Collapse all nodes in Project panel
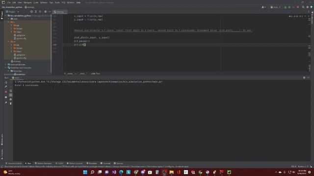Viewport: 314px width, 176px height. click(x=40, y=12)
